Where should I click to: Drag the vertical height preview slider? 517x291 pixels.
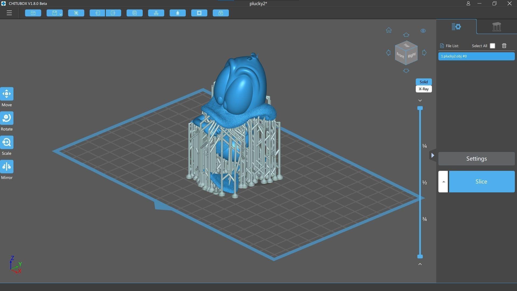(420, 108)
